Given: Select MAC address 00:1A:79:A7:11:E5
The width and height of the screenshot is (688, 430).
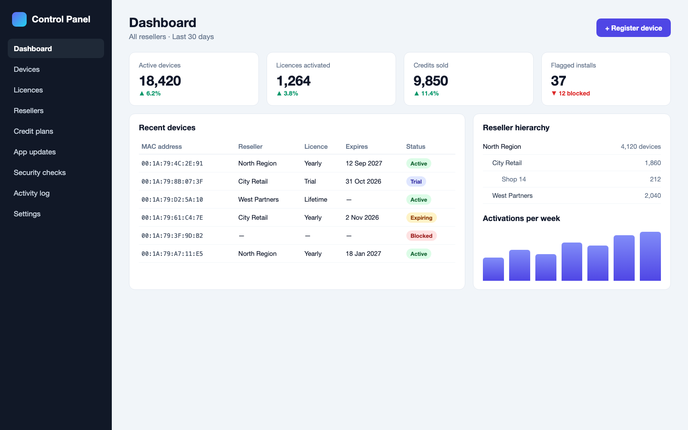Looking at the screenshot, I should (x=172, y=254).
